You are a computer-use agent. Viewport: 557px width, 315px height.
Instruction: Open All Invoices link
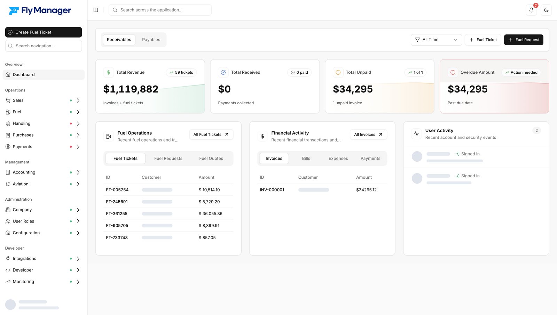[368, 135]
